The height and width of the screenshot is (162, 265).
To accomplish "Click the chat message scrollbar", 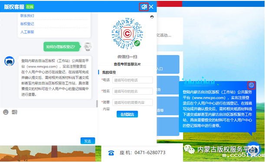I will coord(97,104).
